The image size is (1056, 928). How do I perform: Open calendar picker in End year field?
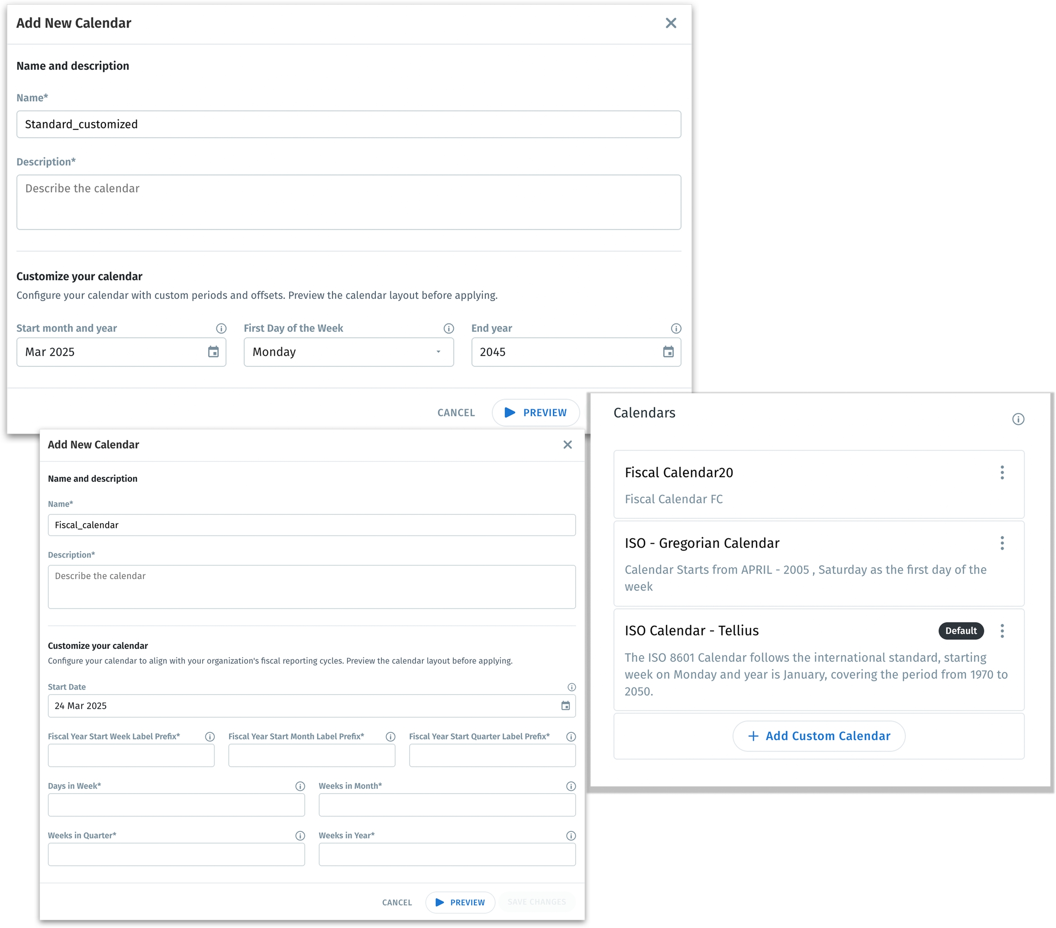(x=668, y=352)
